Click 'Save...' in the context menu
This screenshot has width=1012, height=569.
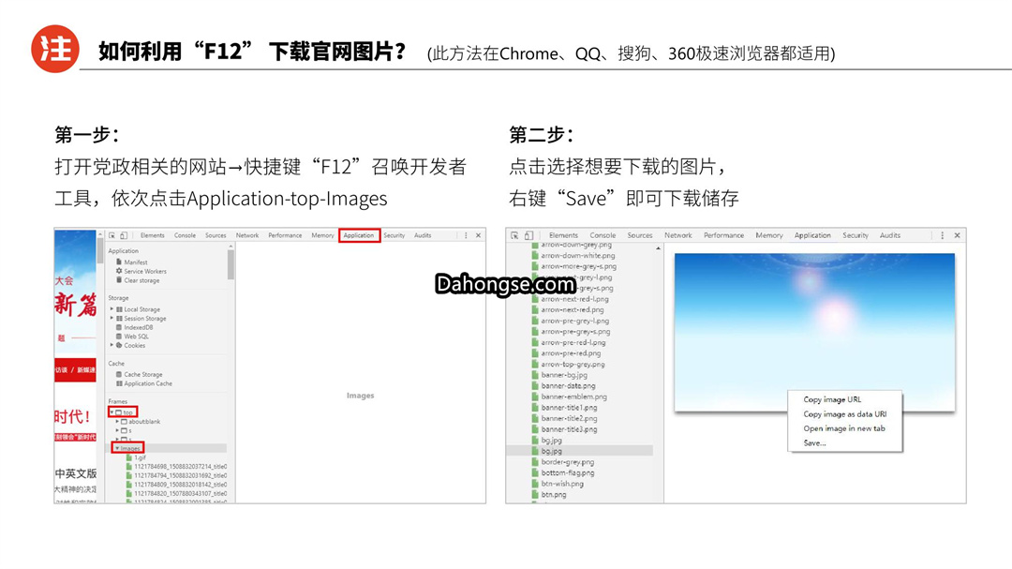point(814,443)
